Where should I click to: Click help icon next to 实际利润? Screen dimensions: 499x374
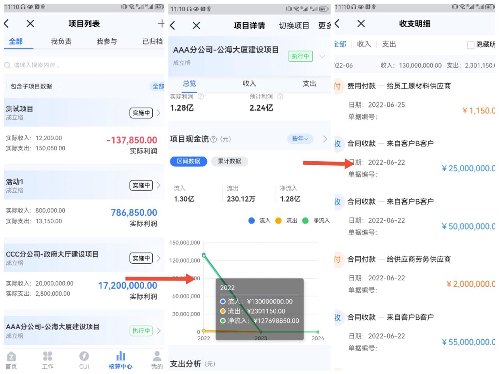point(200,96)
